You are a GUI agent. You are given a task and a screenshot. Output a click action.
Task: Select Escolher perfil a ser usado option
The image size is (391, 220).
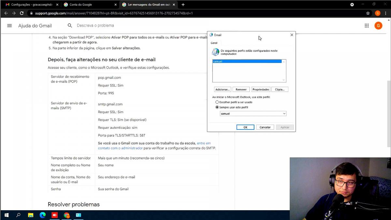pyautogui.click(x=234, y=102)
